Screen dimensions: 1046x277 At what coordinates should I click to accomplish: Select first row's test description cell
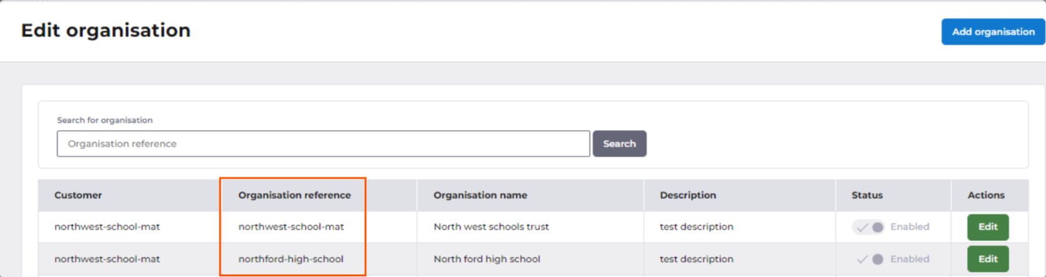696,227
